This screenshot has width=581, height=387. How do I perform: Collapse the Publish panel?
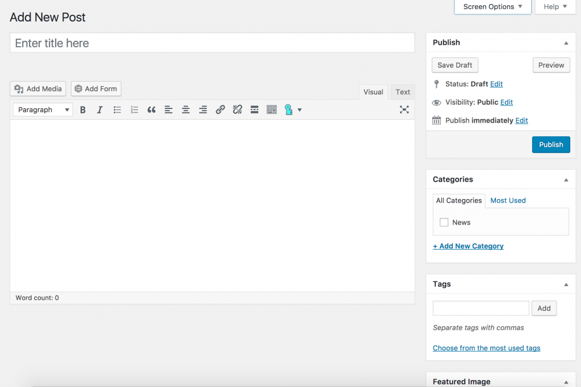pyautogui.click(x=566, y=43)
